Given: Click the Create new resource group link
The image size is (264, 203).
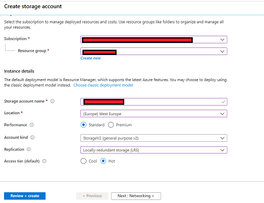Looking at the screenshot, I should 91,58.
